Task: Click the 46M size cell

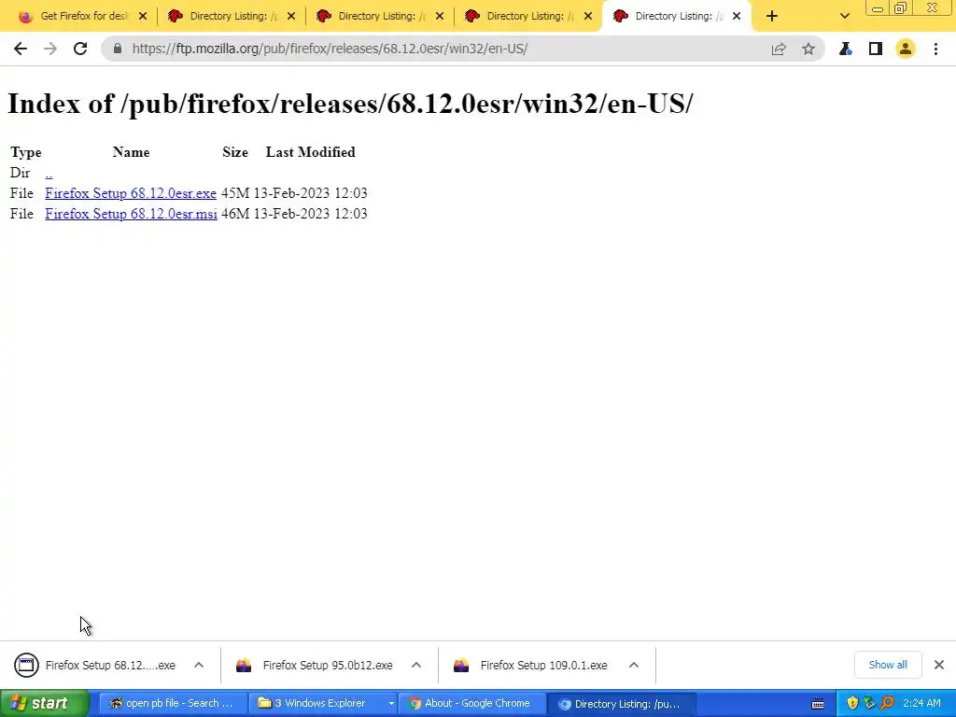Action: click(235, 214)
